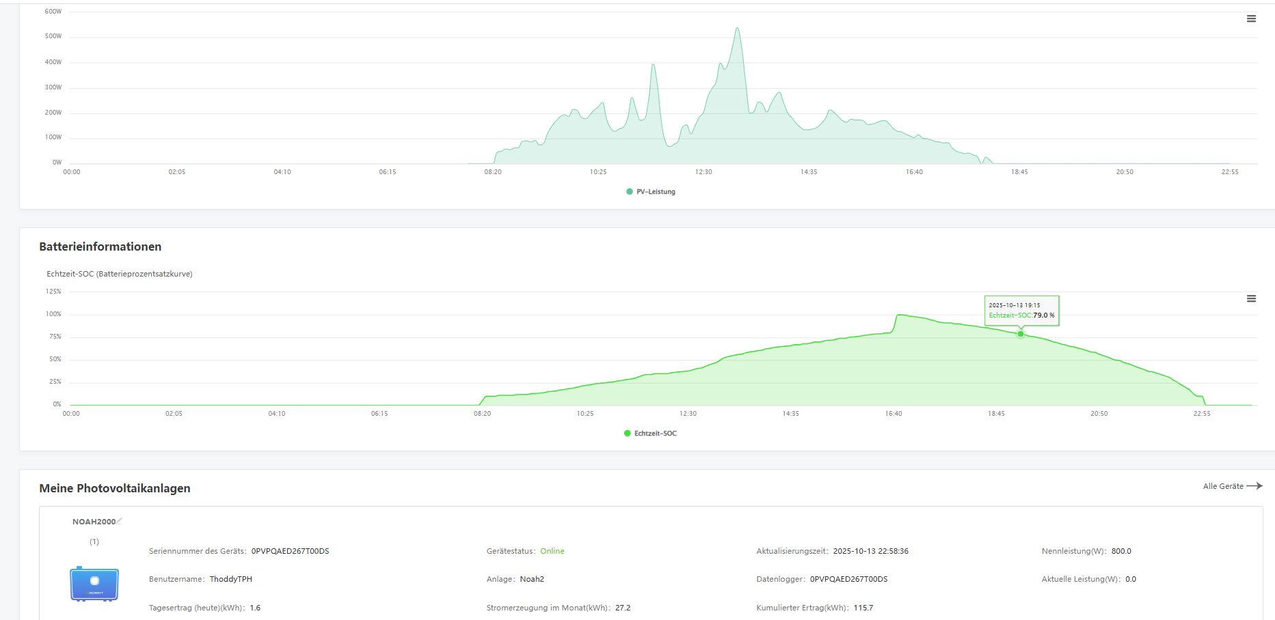Click the green Online device status
Viewport: 1275px width, 620px height.
pos(552,551)
